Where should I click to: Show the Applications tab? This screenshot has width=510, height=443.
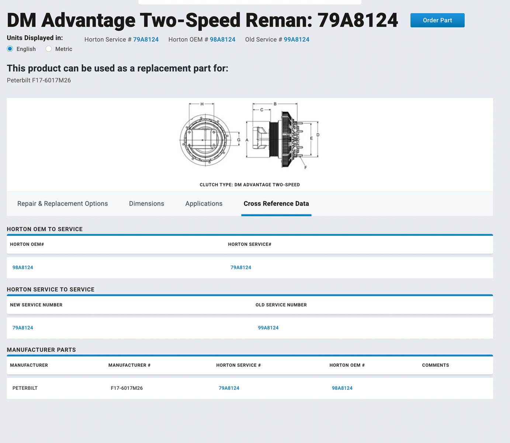point(204,203)
